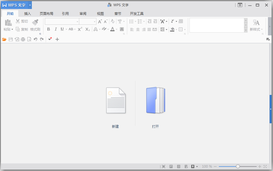The width and height of the screenshot is (273, 171).
Task: Click the text highlight color pen
Action: (x=104, y=29)
